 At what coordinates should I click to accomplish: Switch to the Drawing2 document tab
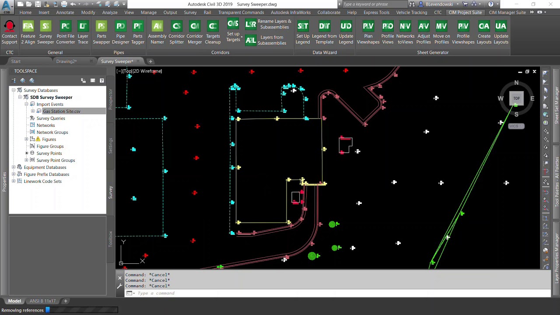click(x=66, y=61)
